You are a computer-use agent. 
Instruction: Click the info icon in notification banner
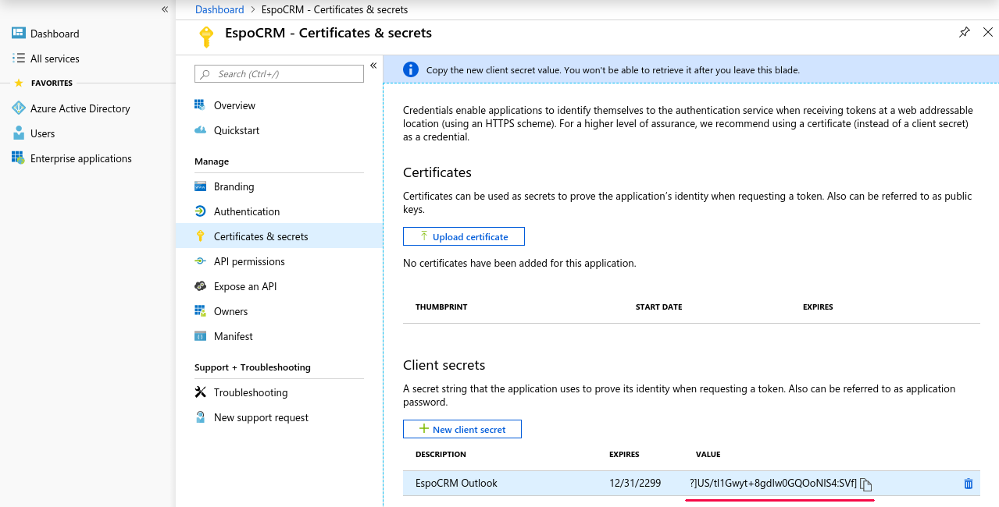pos(411,69)
